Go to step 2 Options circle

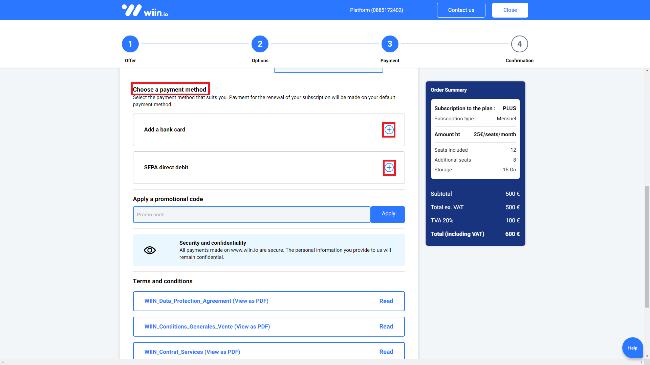(x=260, y=44)
